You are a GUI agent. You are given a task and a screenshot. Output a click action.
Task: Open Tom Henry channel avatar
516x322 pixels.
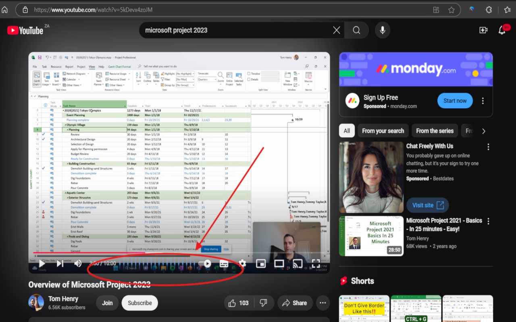click(x=36, y=303)
